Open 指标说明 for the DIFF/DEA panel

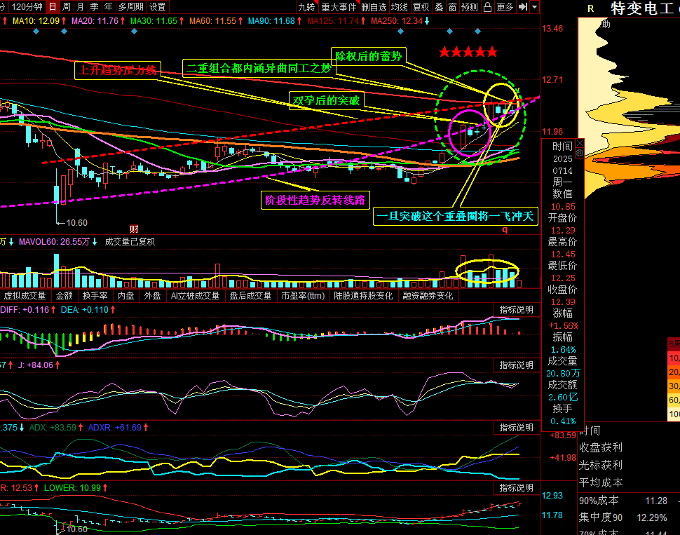(516, 310)
